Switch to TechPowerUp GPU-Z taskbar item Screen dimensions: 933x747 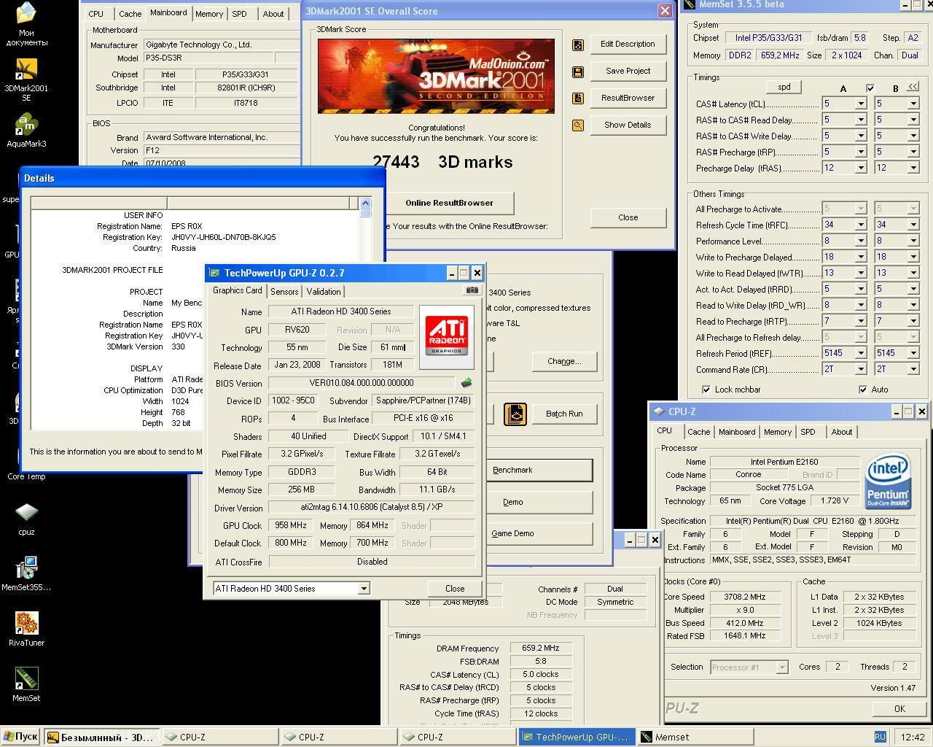pos(577,737)
